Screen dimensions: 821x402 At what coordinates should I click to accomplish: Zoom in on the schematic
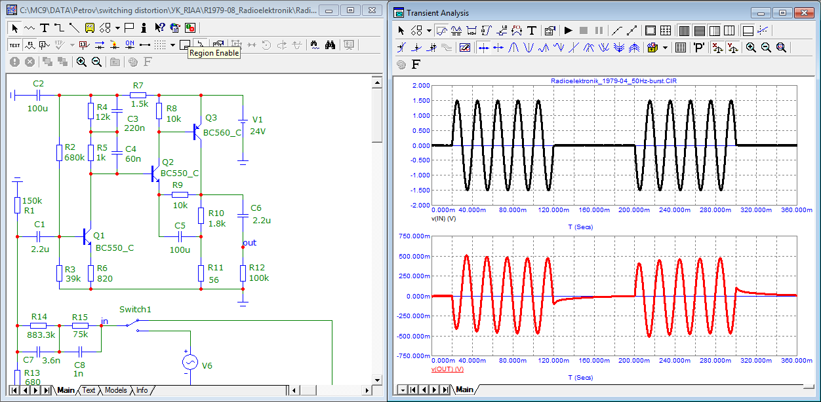81,62
